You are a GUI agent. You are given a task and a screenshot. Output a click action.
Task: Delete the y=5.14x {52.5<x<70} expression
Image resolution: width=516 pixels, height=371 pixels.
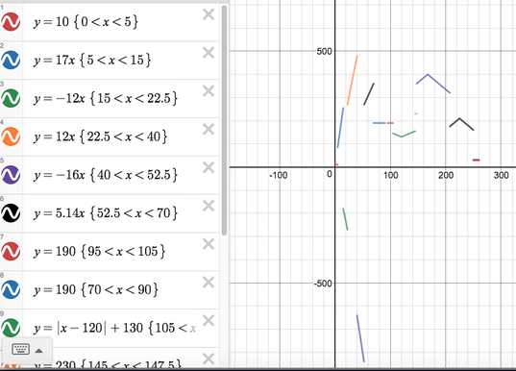point(209,206)
